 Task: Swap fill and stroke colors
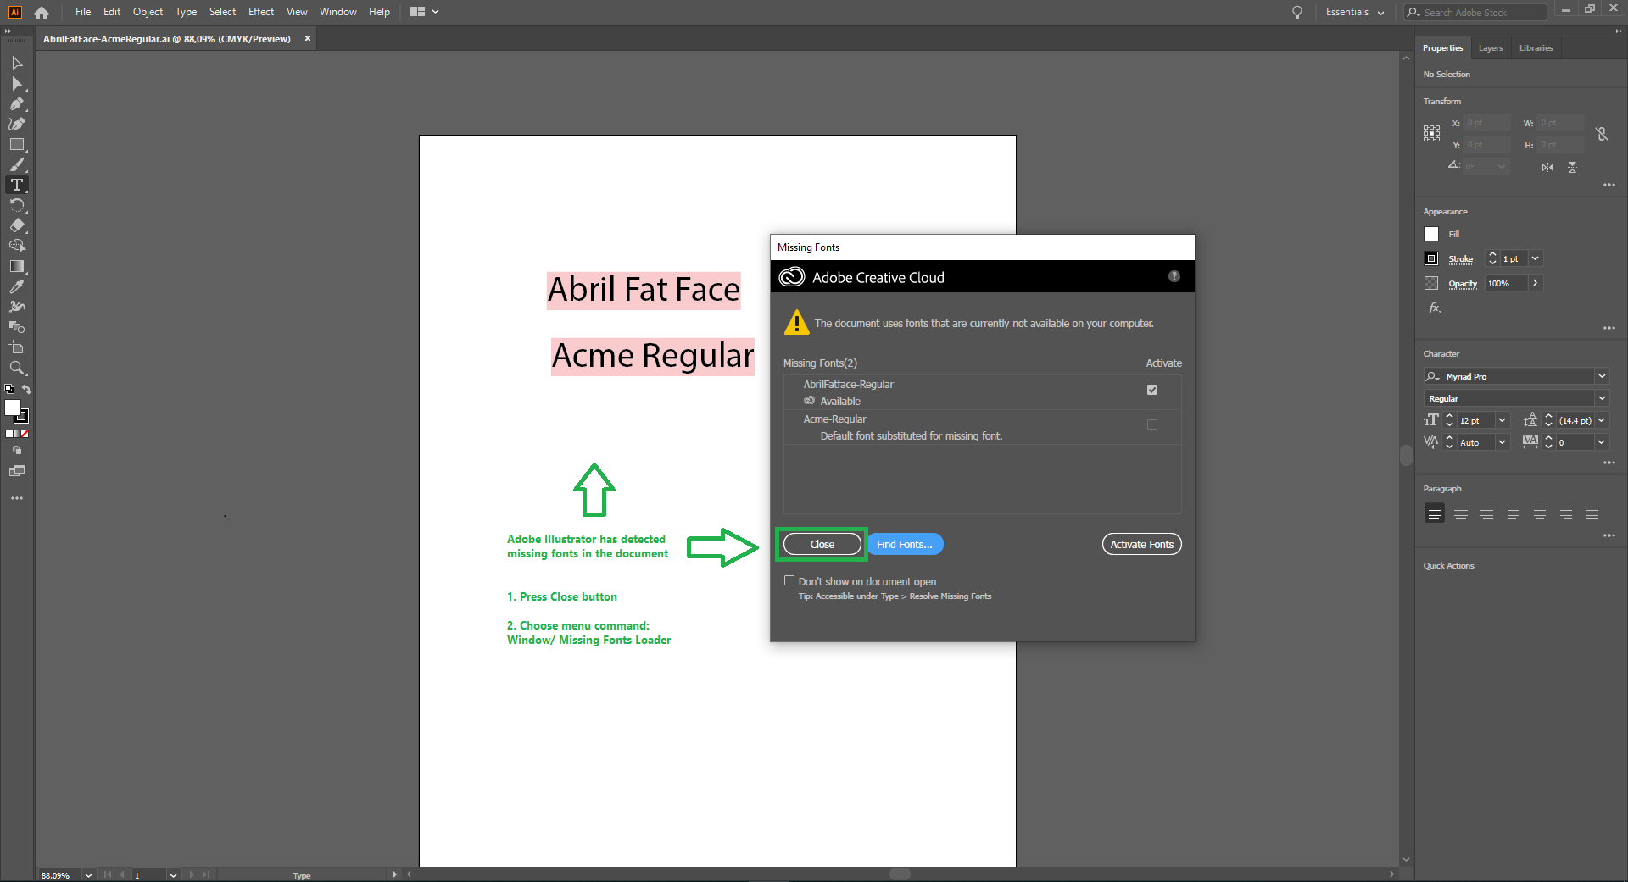26,390
